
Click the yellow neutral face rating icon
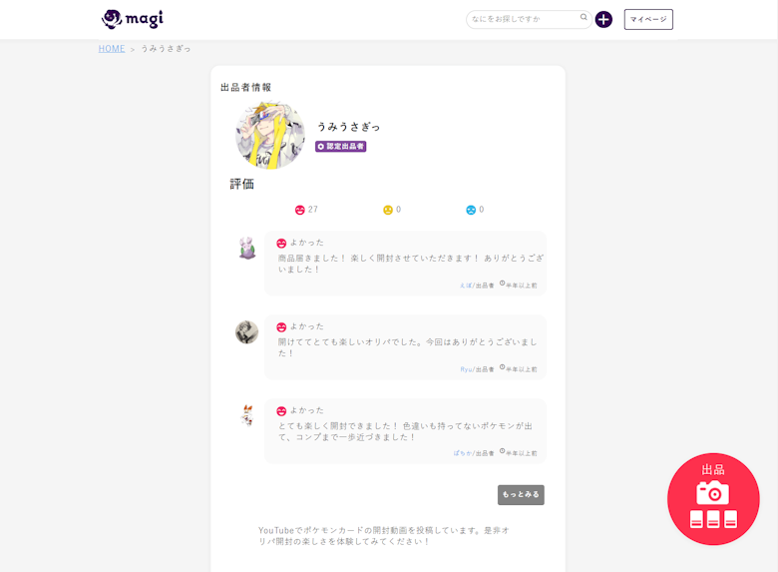[x=388, y=210]
